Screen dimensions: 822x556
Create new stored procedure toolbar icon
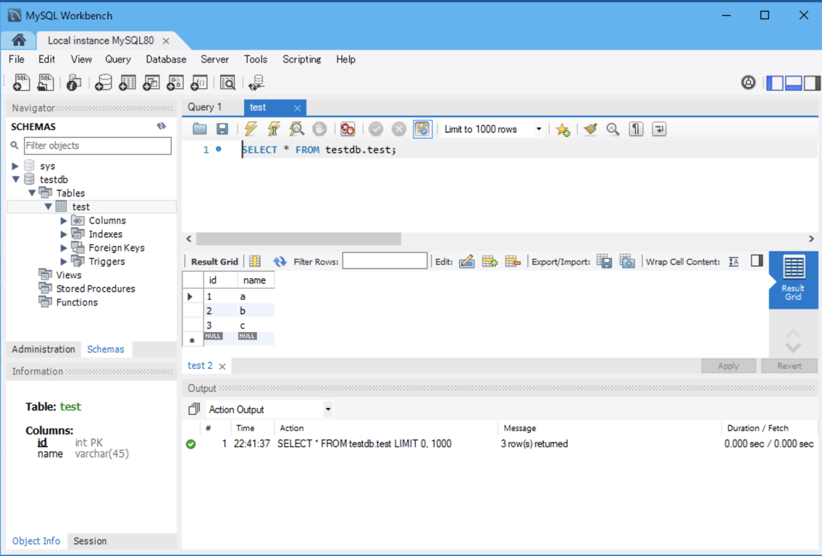[175, 83]
